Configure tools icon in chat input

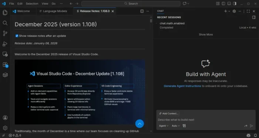[x=184, y=126]
